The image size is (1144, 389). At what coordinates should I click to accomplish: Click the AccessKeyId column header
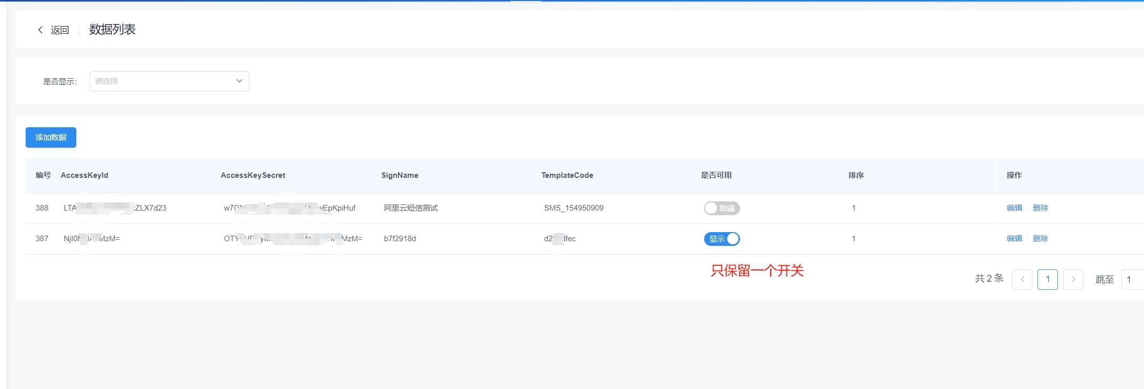coord(84,175)
